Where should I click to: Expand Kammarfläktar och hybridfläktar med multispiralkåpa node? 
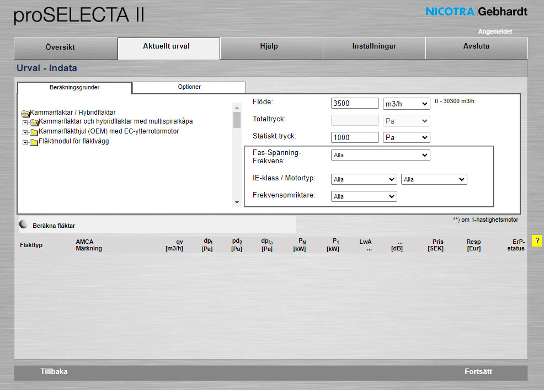(x=25, y=122)
